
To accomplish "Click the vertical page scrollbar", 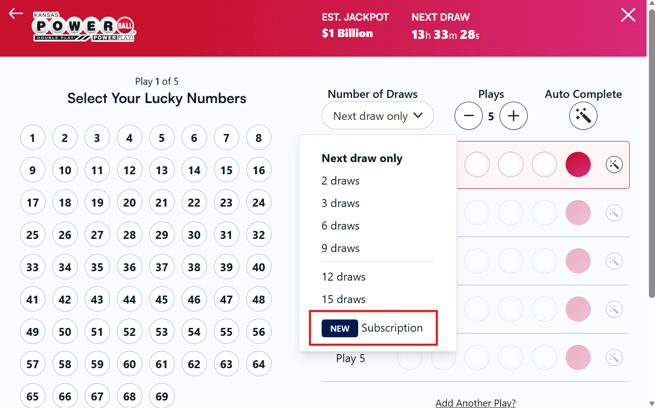I will (x=651, y=154).
